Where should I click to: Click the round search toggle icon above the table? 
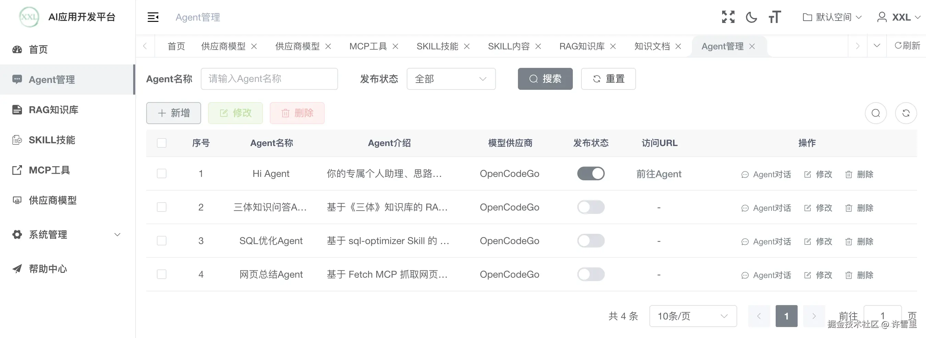point(876,113)
